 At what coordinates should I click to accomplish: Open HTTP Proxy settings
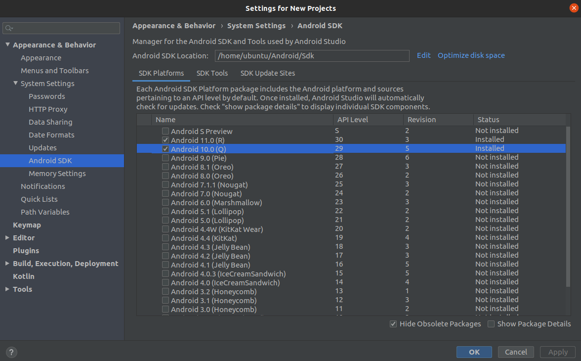[48, 109]
